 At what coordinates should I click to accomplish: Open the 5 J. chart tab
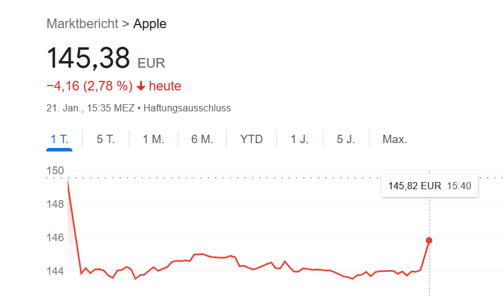tap(346, 139)
